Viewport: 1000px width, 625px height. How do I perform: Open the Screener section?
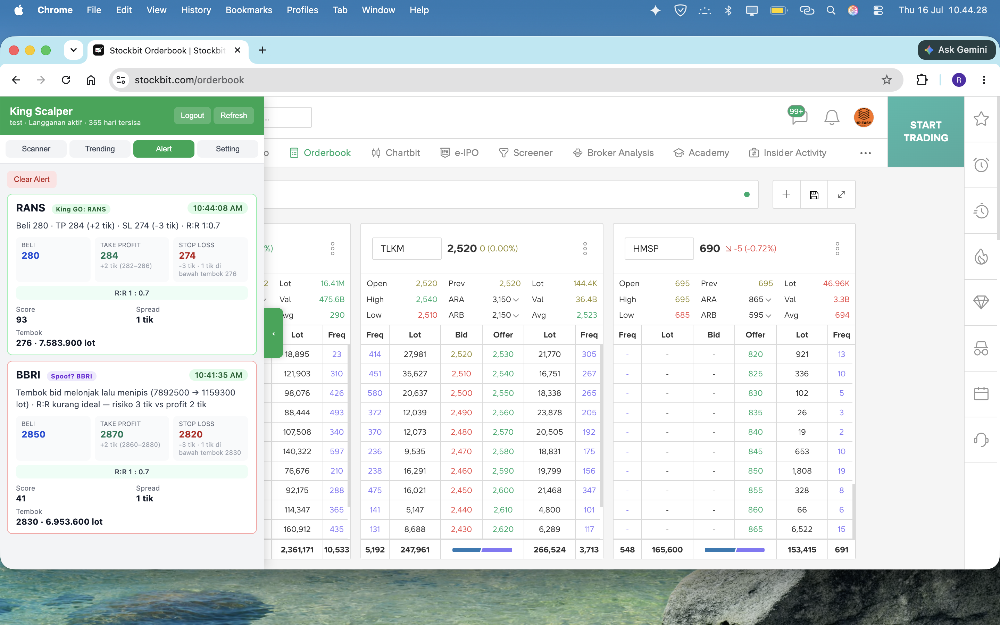(x=526, y=153)
